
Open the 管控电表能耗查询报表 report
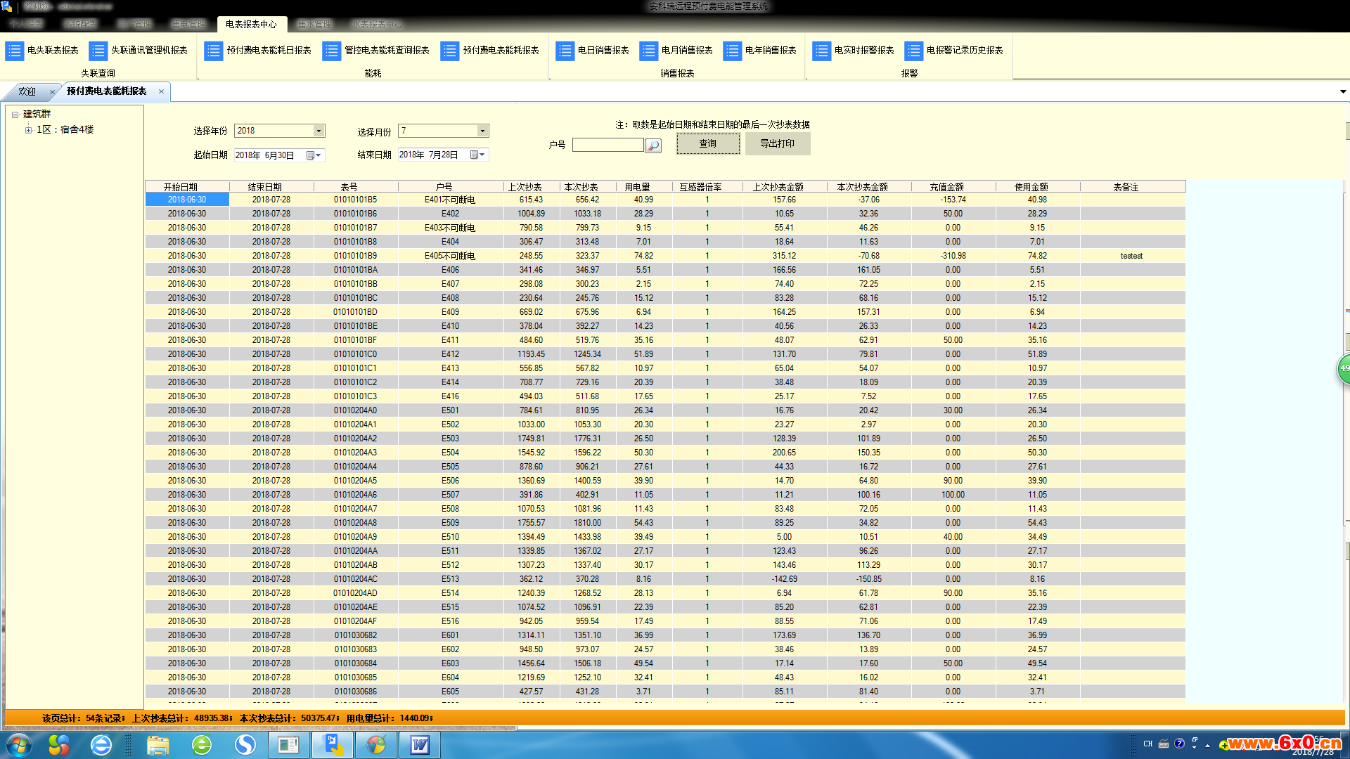tap(376, 51)
